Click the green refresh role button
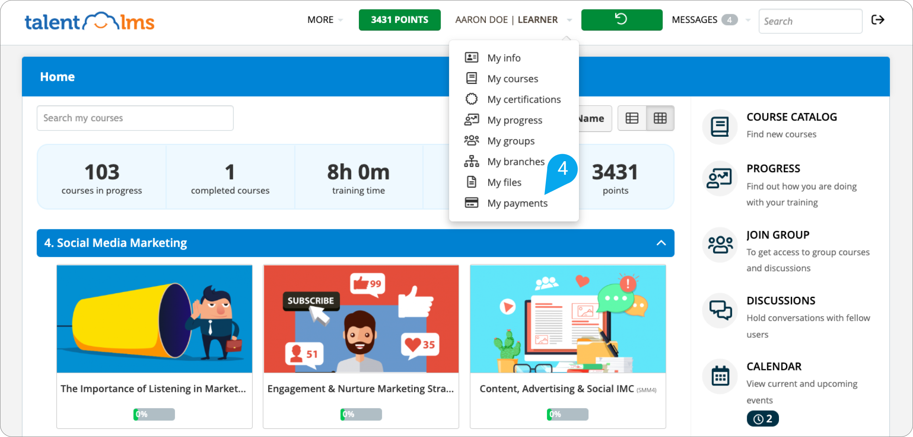The image size is (913, 437). coord(621,20)
